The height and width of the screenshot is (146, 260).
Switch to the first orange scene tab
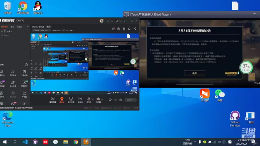4,27
